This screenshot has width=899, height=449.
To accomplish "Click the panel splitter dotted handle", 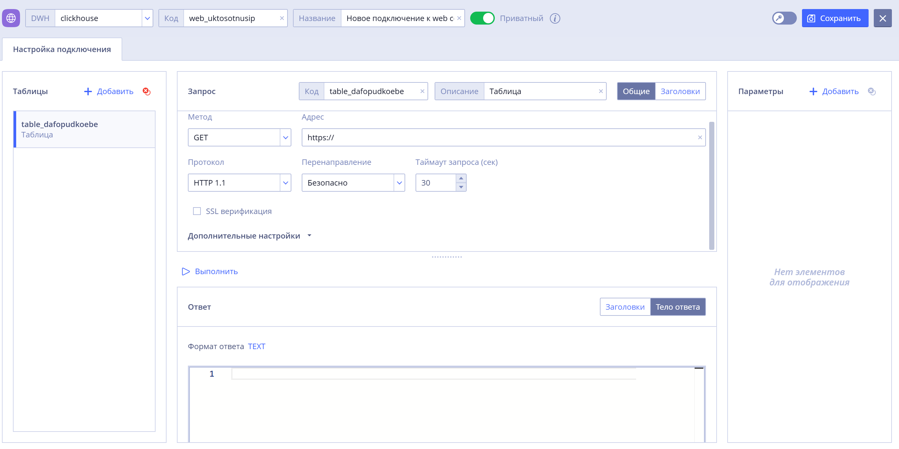I will (x=447, y=257).
